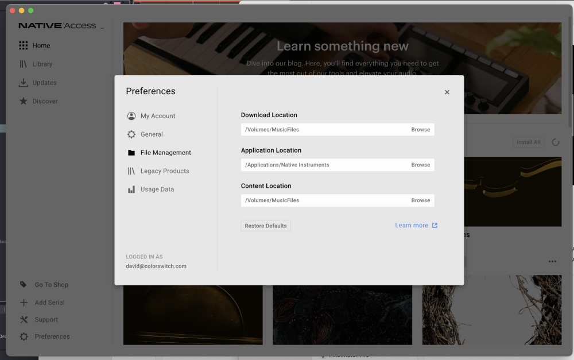Click the Go To Shop tag icon
Image resolution: width=574 pixels, height=360 pixels.
click(24, 285)
